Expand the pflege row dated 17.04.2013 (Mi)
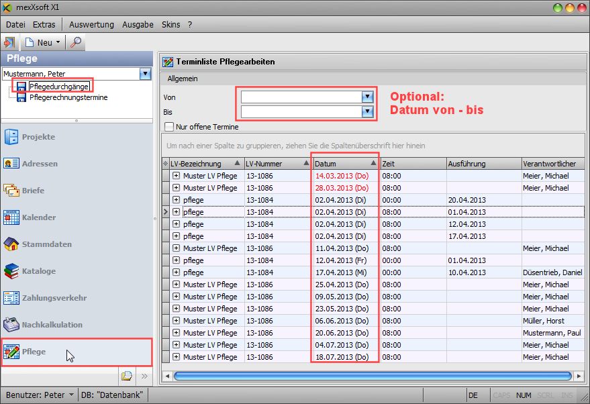 [x=176, y=272]
